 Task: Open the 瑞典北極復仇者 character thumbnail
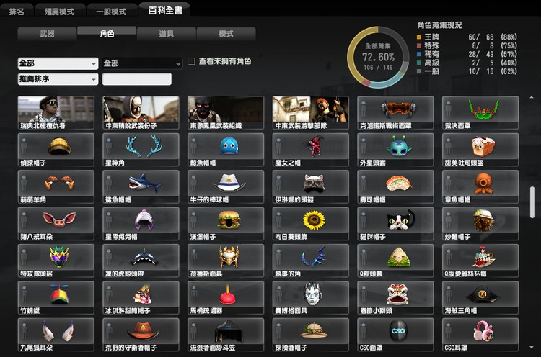pos(56,112)
